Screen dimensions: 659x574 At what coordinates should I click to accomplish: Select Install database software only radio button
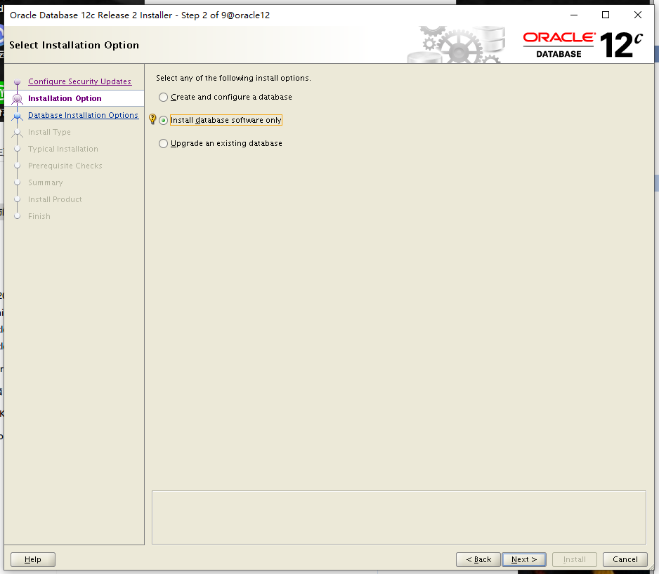(x=164, y=121)
